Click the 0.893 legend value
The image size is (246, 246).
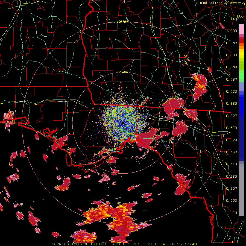point(232,55)
